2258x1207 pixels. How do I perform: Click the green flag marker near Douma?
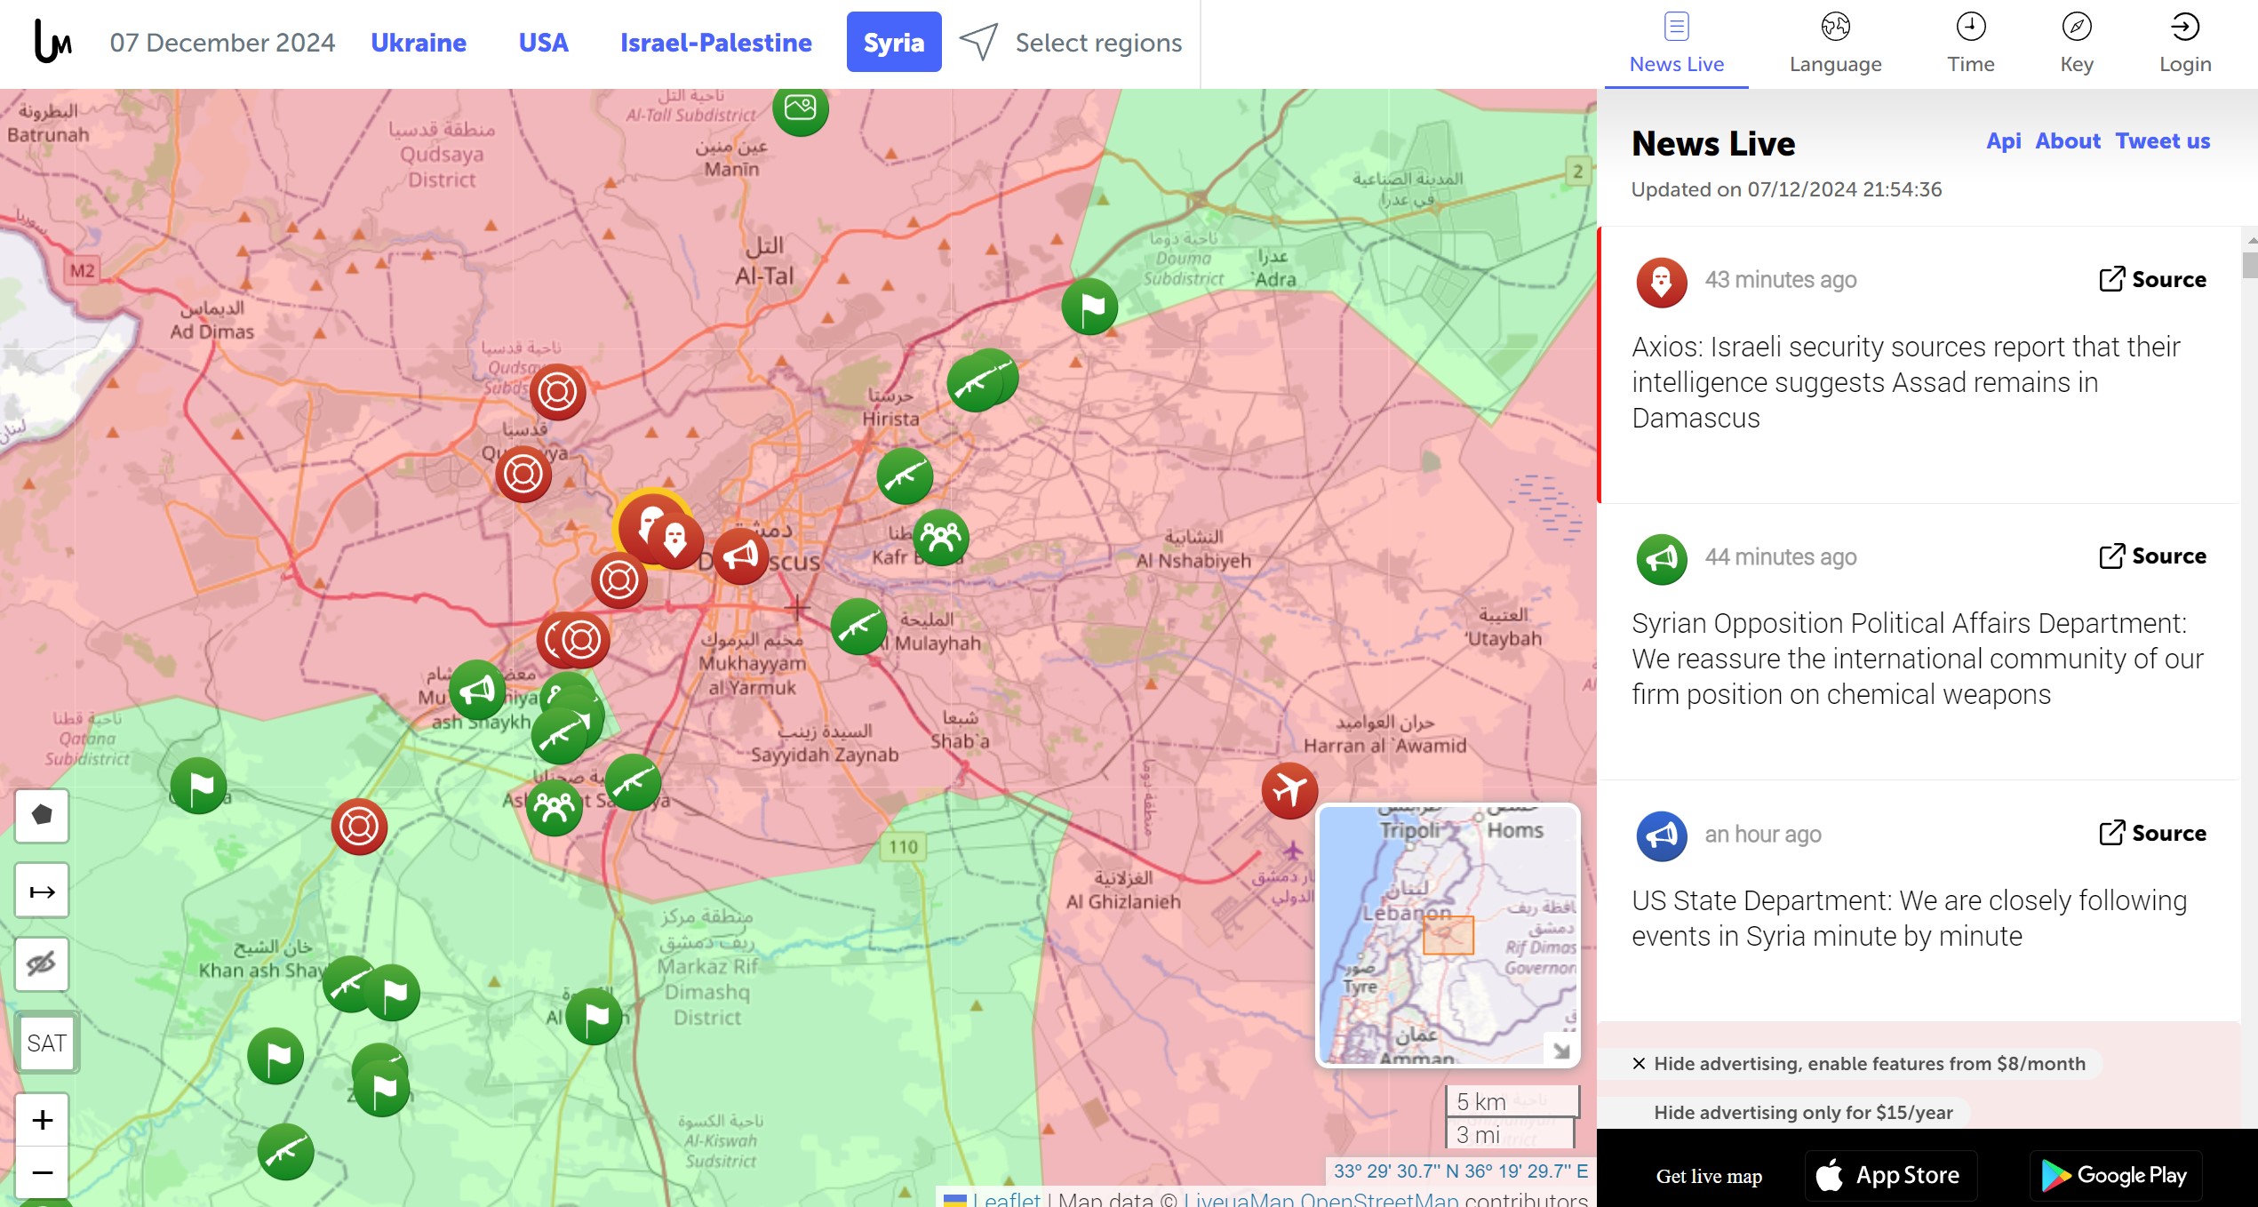(1089, 307)
